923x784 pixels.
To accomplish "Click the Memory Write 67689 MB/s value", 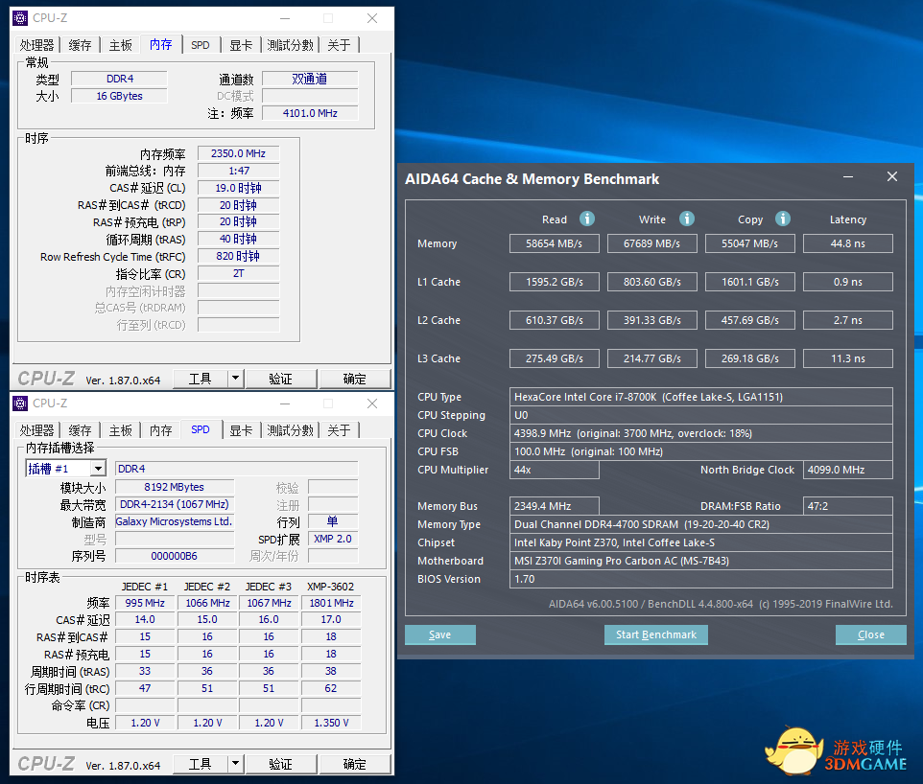I will point(652,243).
